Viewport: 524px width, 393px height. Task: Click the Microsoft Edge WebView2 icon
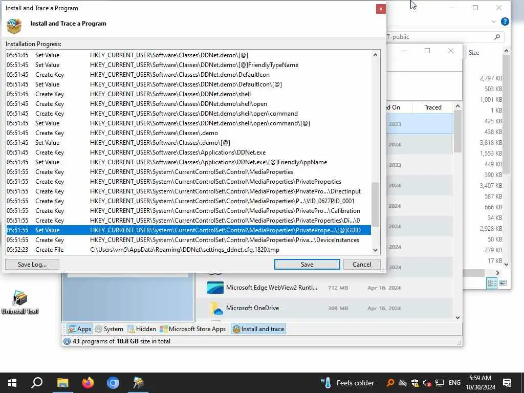tap(215, 288)
